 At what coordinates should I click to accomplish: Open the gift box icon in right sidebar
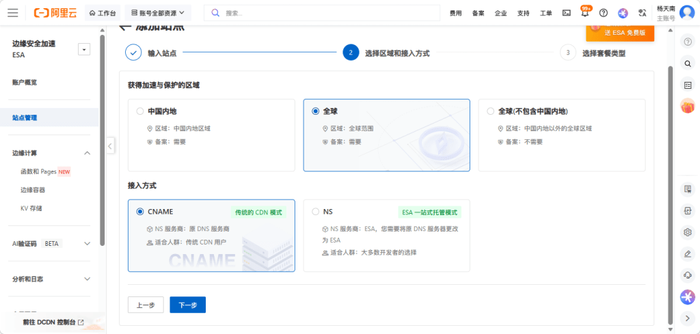tap(688, 106)
